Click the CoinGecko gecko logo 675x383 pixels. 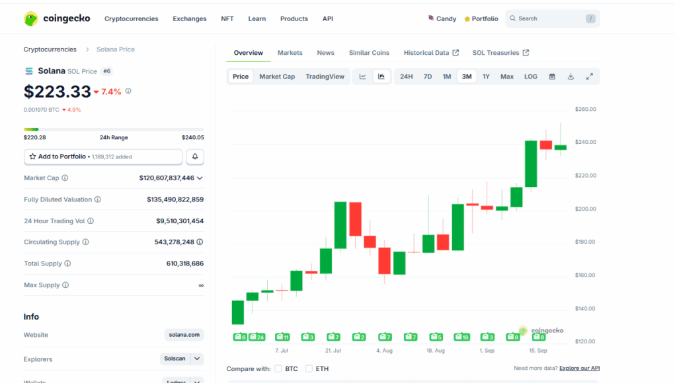31,18
